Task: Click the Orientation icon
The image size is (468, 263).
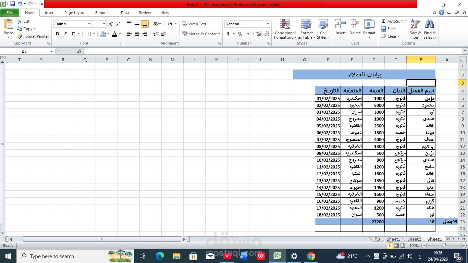Action: pyautogui.click(x=156, y=24)
